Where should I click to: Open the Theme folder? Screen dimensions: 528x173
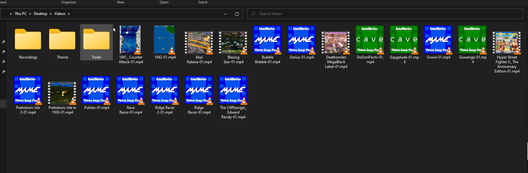(62, 39)
